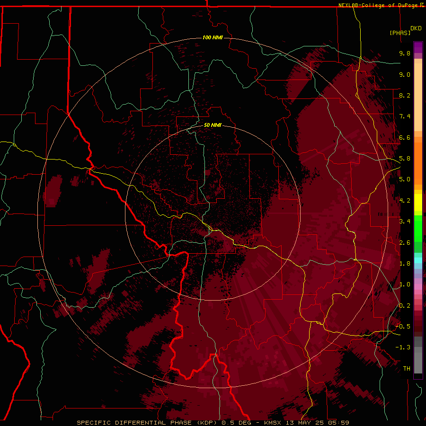Click the 50 NMI range ring label
Image resolution: width=426 pixels, height=426 pixels.
pos(213,125)
